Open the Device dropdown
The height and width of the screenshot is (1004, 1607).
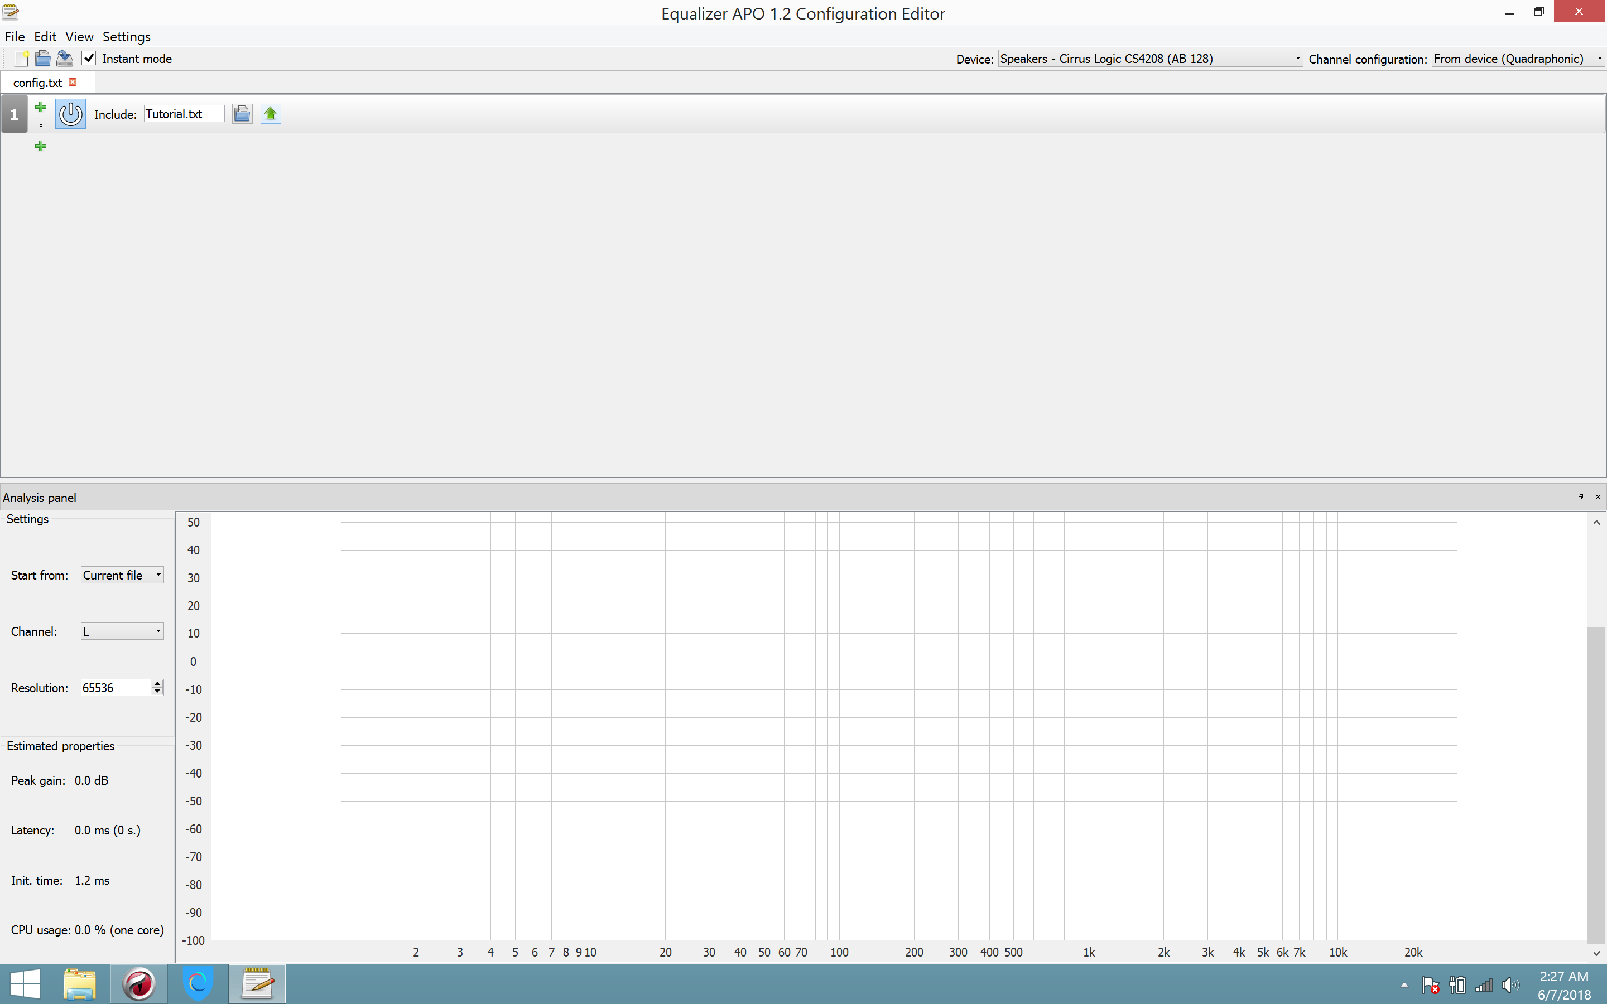pos(1149,59)
